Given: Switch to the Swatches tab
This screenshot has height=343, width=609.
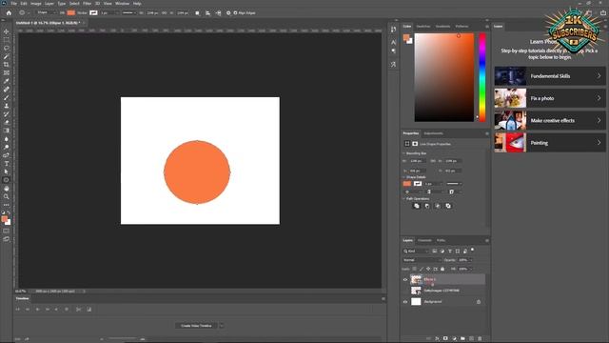Looking at the screenshot, I should [x=422, y=27].
